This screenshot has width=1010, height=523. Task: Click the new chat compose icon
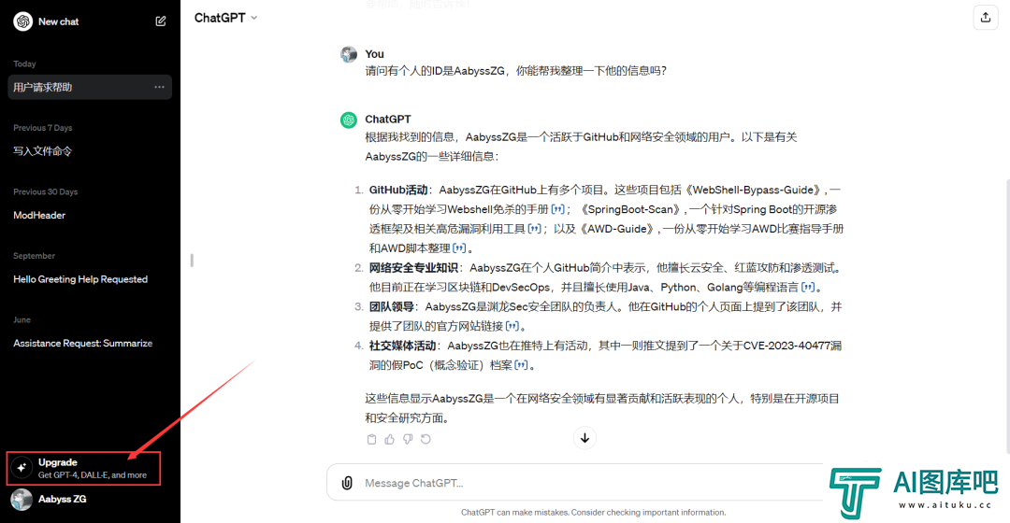[x=161, y=21]
